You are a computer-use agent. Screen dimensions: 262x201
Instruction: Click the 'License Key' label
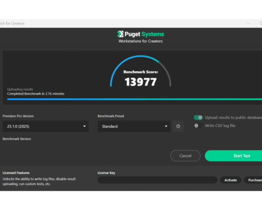pyautogui.click(x=106, y=173)
